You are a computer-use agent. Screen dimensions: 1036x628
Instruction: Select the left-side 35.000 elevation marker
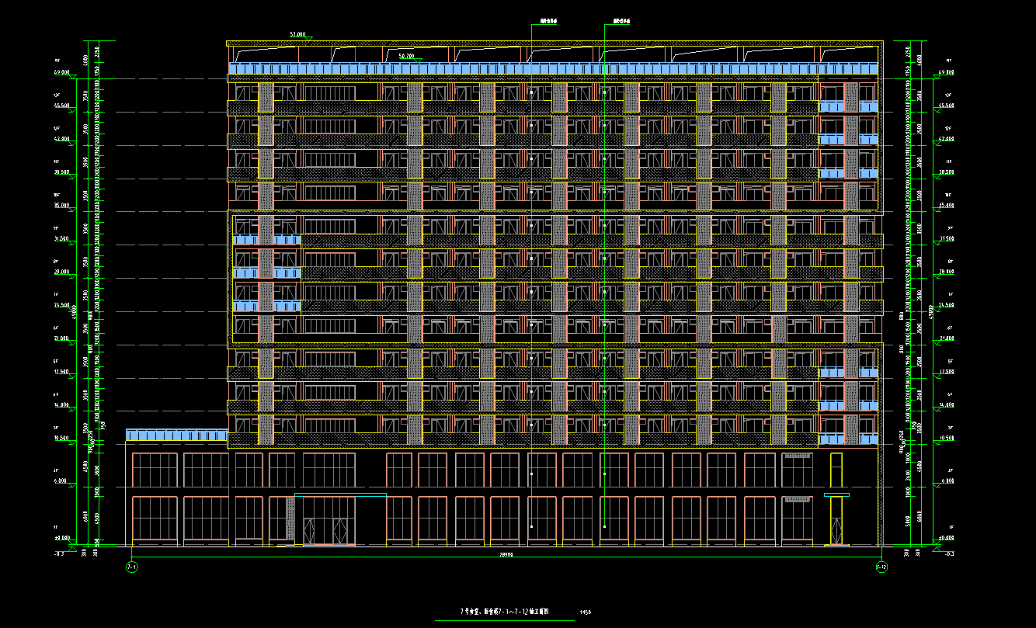62,206
